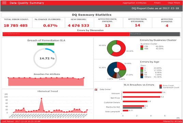Image resolution: width=183 pixels, height=123 pixels.
Task: Select the Accuracy segment in Errors by Dimension
Action: pos(155,34)
